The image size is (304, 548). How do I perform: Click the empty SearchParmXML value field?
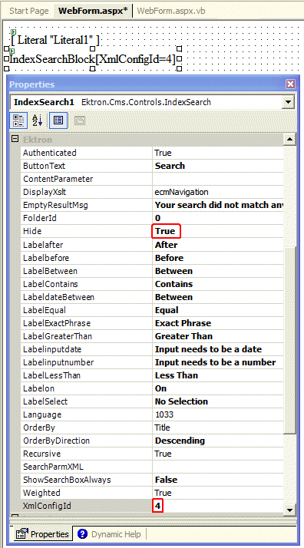pyautogui.click(x=218, y=467)
